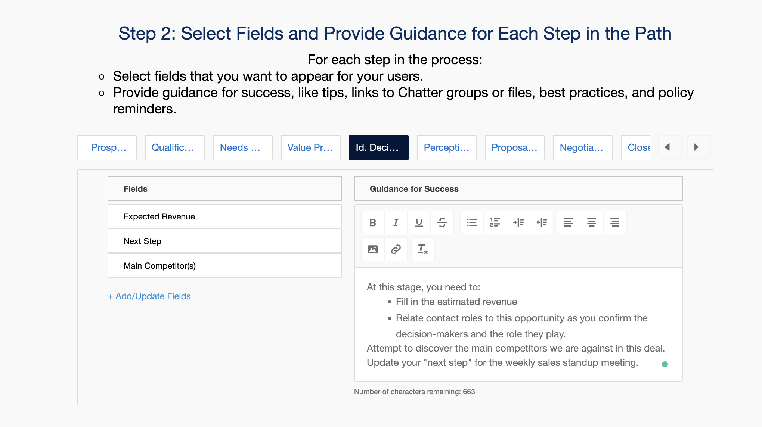This screenshot has width=762, height=427.
Task: Click the Add/Update Fields link
Action: pos(149,296)
